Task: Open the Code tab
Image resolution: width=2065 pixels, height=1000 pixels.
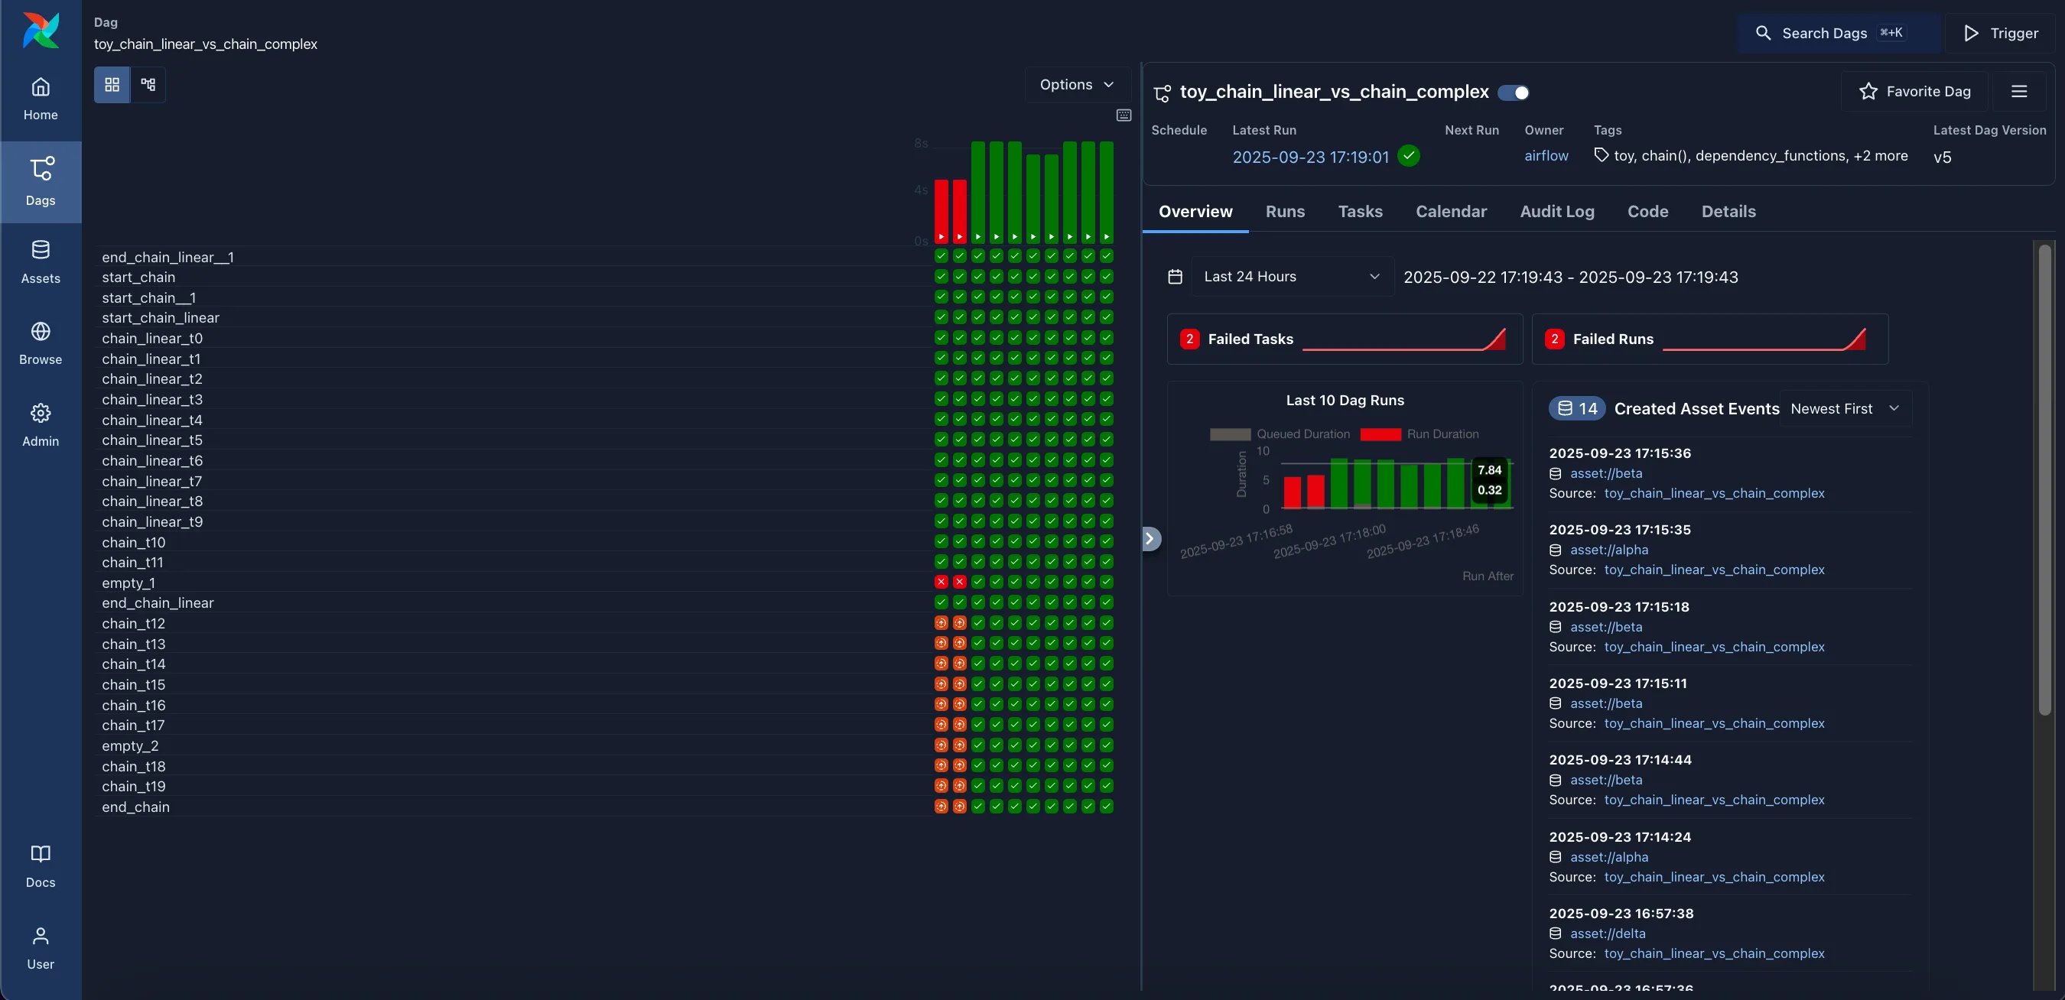Action: [x=1647, y=212]
